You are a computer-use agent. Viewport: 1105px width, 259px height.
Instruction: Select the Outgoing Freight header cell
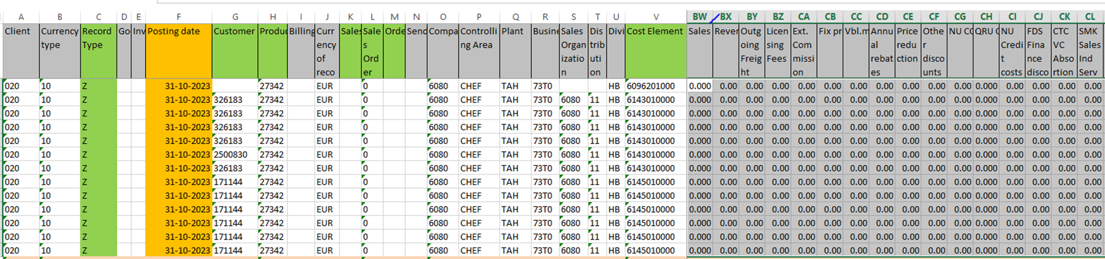click(x=752, y=52)
